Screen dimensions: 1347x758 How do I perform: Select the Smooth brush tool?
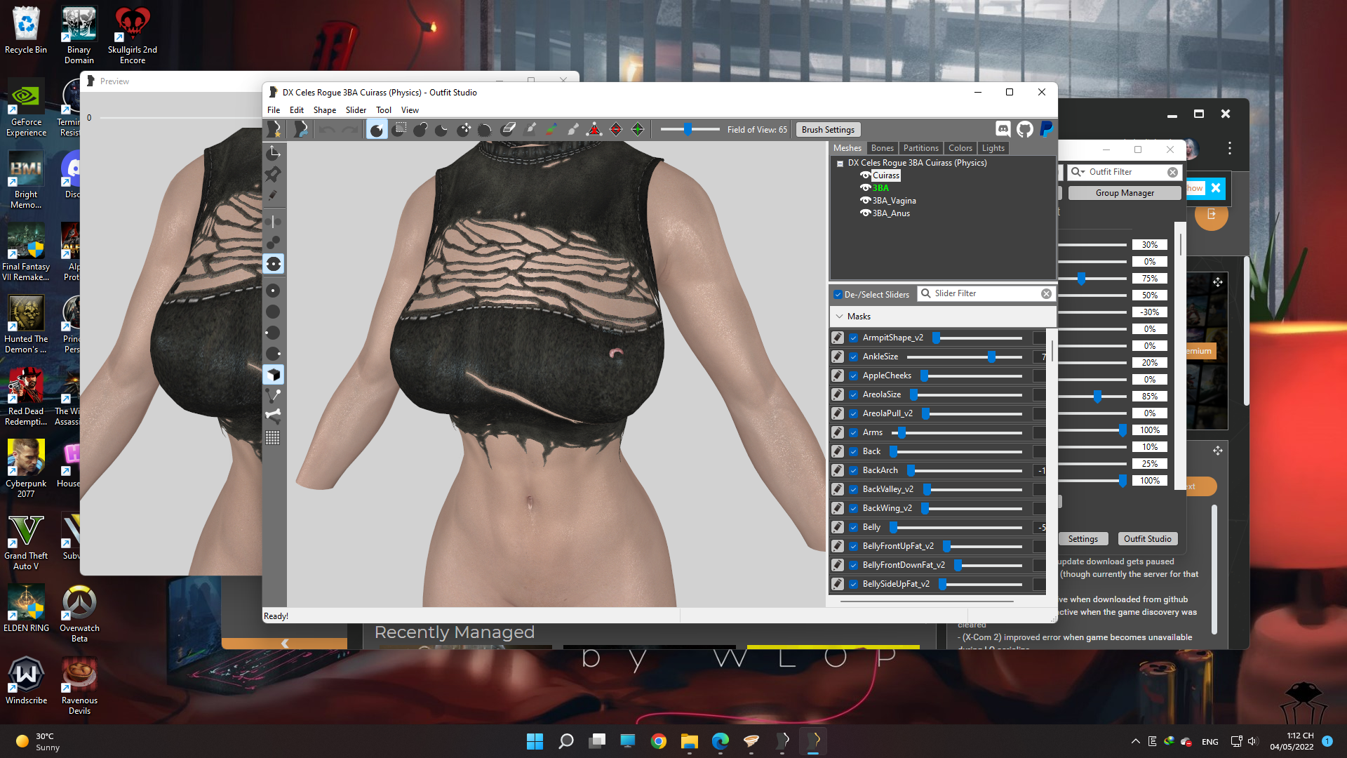pyautogui.click(x=485, y=129)
